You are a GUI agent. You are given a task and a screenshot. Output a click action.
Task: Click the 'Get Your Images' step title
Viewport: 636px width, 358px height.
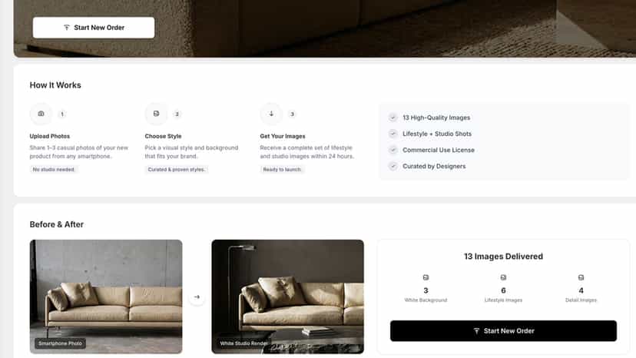click(283, 137)
